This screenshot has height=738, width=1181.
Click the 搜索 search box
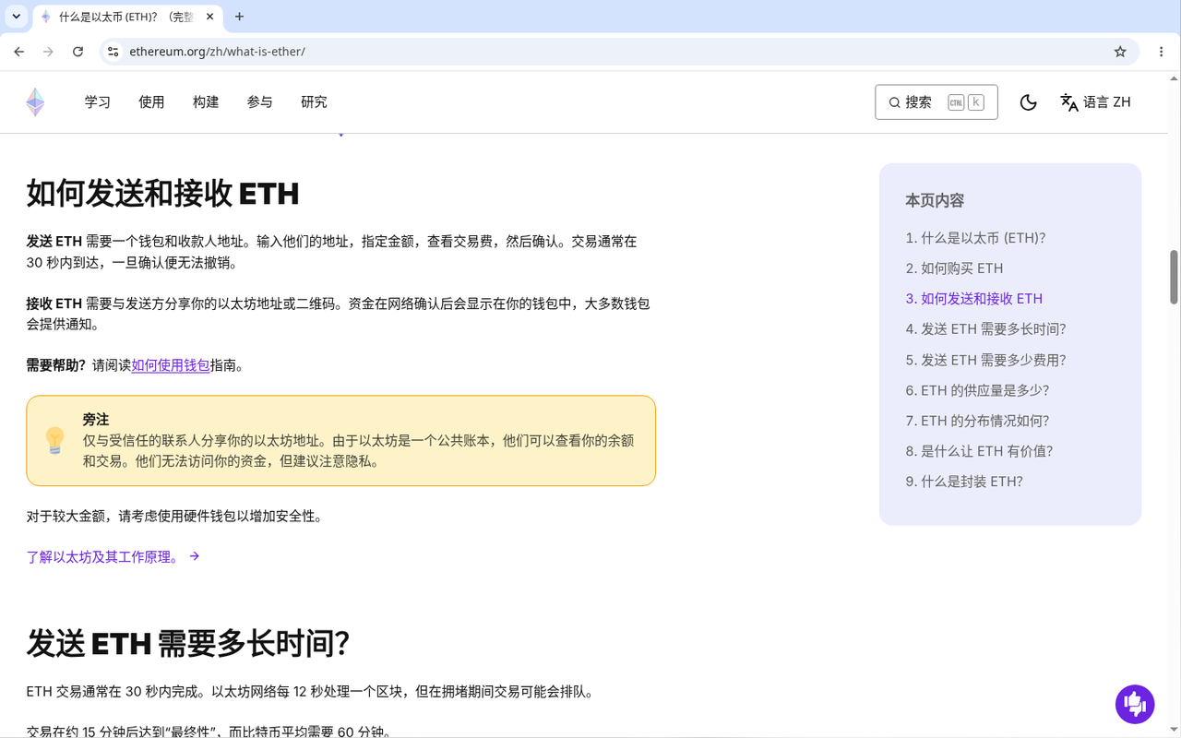coord(936,102)
